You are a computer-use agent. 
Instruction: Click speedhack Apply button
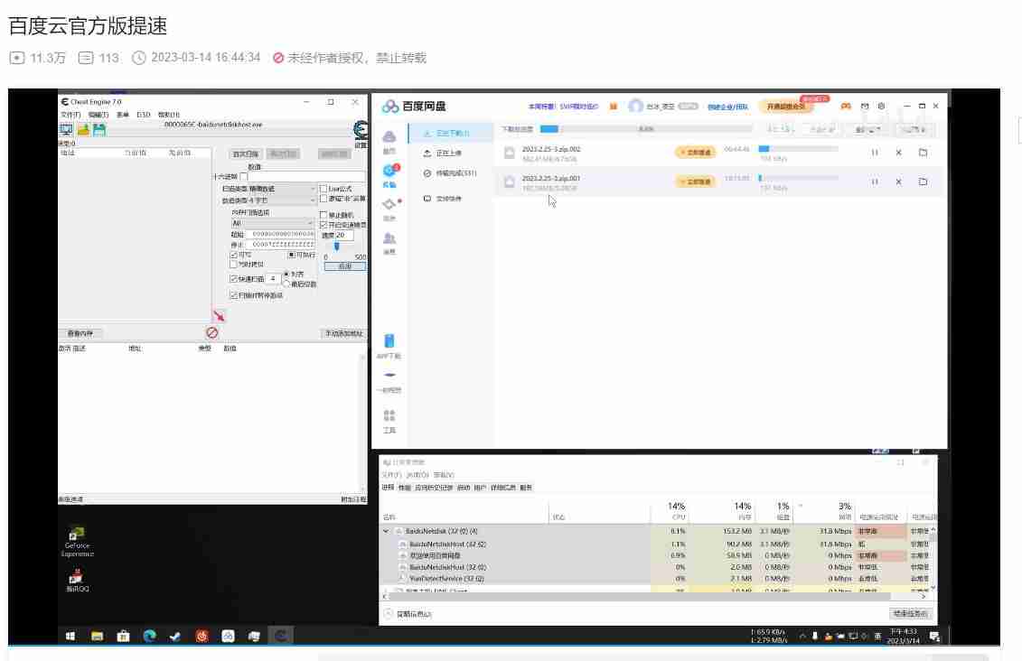point(345,266)
